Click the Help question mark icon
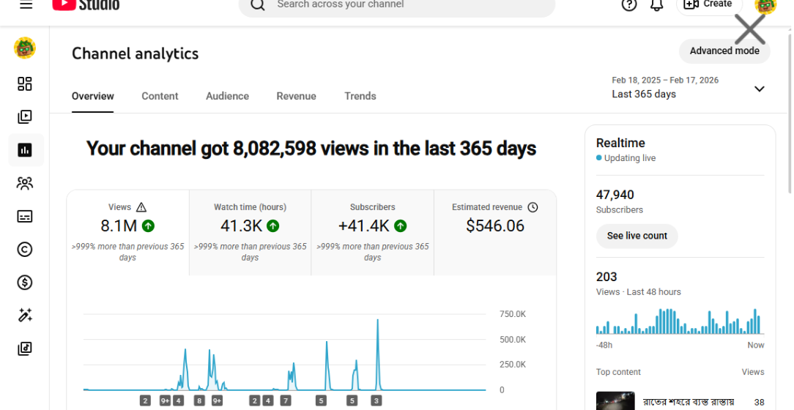Screen dimensions: 794x410 click(628, 5)
